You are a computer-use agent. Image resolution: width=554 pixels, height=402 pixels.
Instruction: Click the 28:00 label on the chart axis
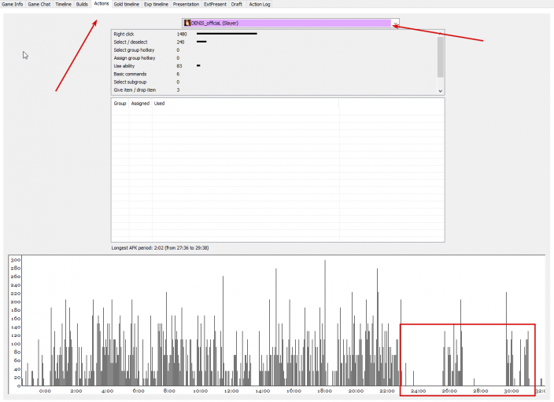(x=481, y=391)
